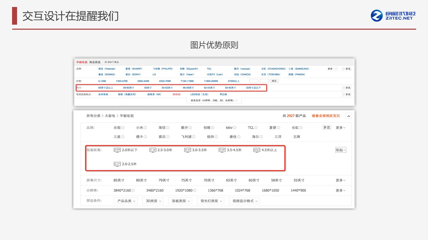The width and height of the screenshot is (428, 240).
Task: Click the 确定 price confirm button
Action: pos(274,81)
